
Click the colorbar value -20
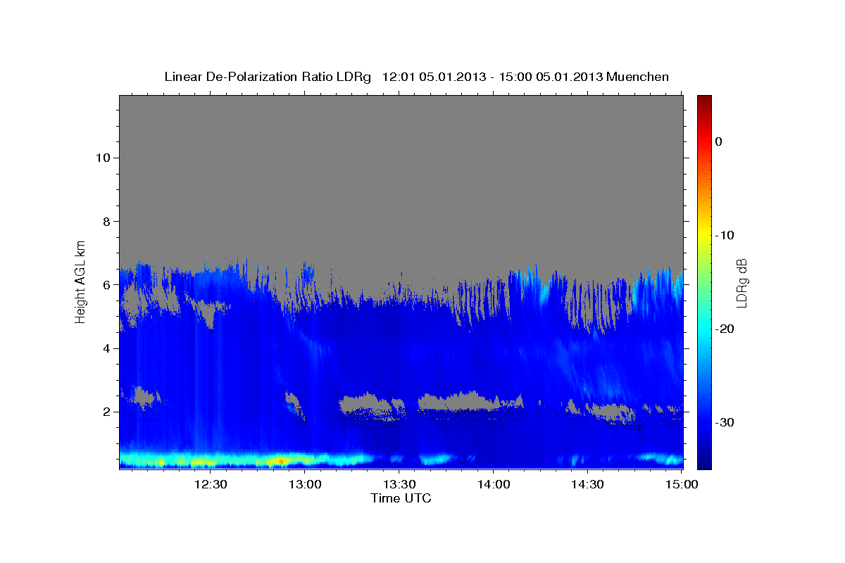(725, 329)
